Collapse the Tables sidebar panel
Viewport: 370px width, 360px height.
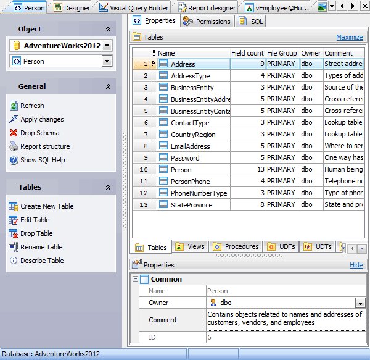108,187
